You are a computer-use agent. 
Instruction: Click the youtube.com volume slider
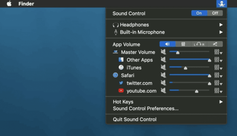click(x=189, y=90)
